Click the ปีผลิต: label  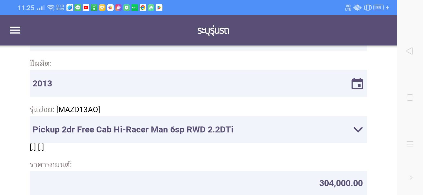tap(41, 63)
